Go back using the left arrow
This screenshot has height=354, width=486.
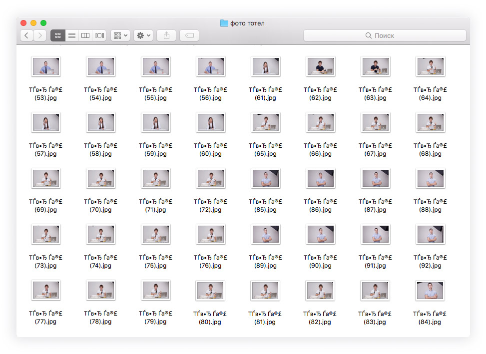click(x=26, y=35)
